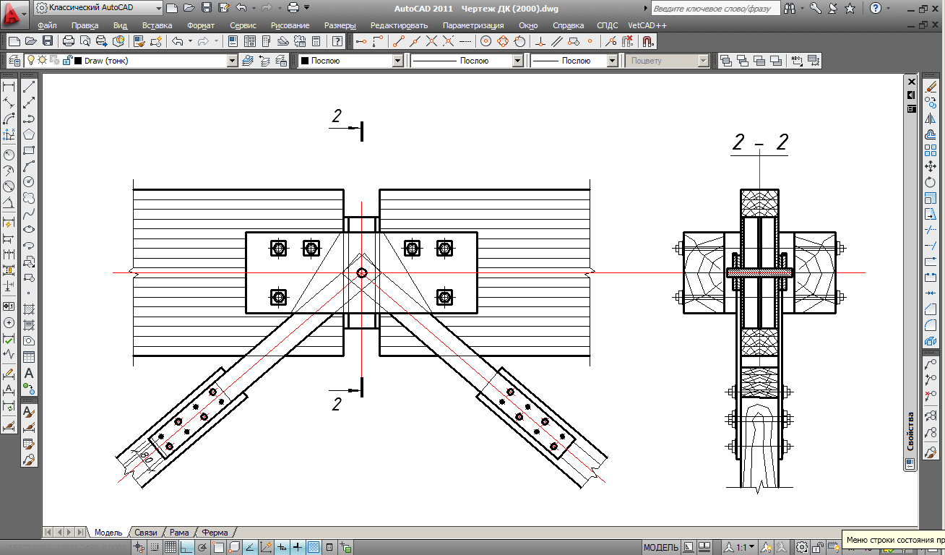
Task: Click the binoculars search icon
Action: pos(790,8)
